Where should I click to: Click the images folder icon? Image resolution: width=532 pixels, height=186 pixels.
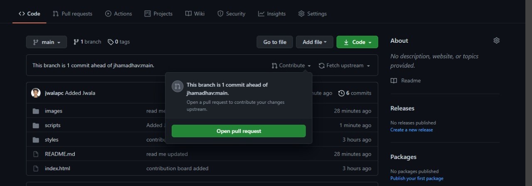pos(36,111)
